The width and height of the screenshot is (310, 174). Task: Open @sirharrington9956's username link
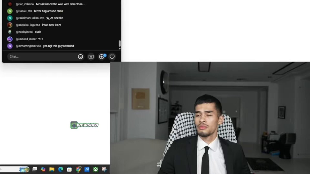[28, 46]
